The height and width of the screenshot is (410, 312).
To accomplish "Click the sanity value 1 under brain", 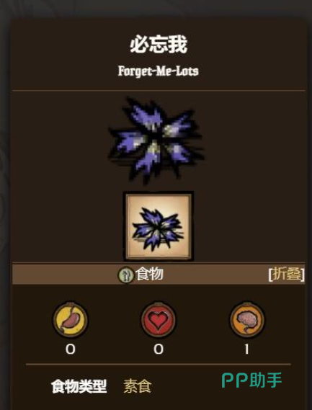I will 246,349.
